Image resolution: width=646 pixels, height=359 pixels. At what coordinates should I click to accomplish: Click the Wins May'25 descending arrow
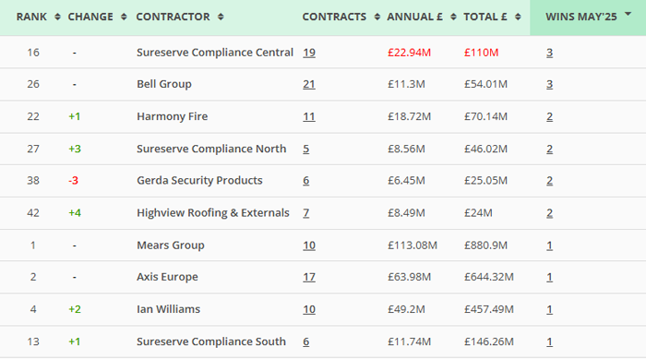[628, 14]
